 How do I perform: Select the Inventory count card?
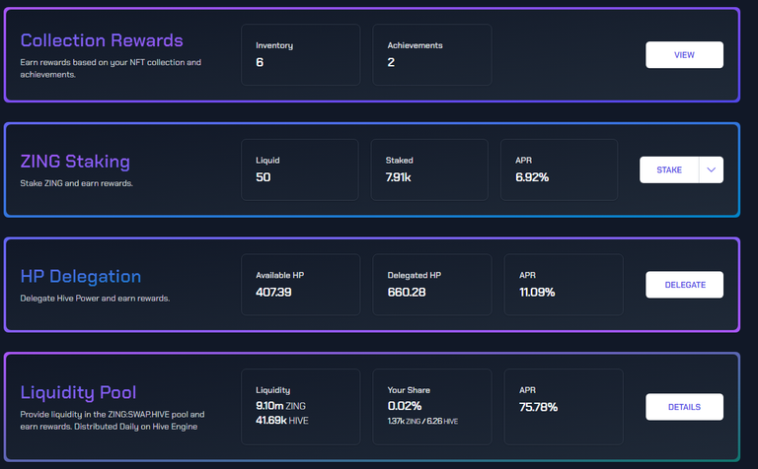pyautogui.click(x=301, y=55)
